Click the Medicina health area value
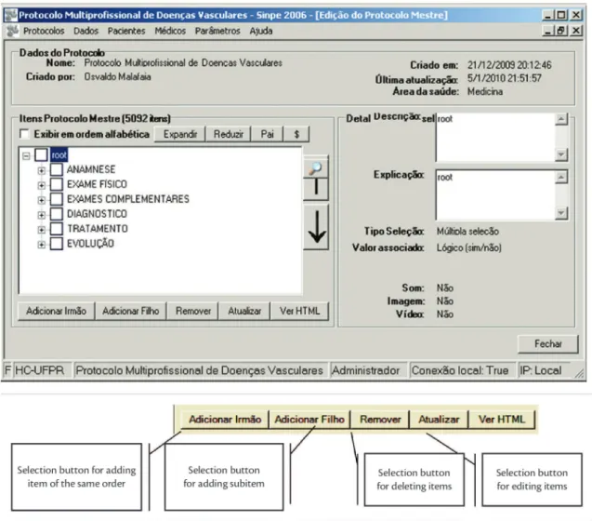 pos(485,91)
